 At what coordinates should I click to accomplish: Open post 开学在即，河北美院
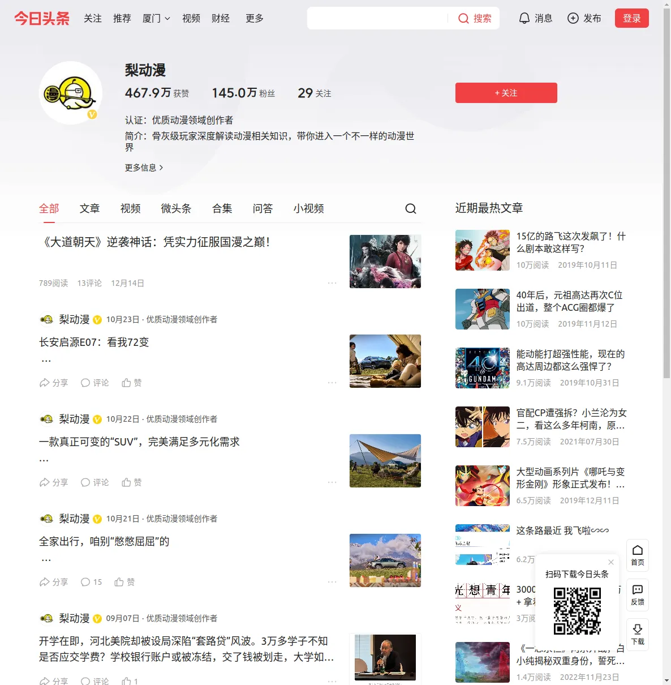pos(186,649)
